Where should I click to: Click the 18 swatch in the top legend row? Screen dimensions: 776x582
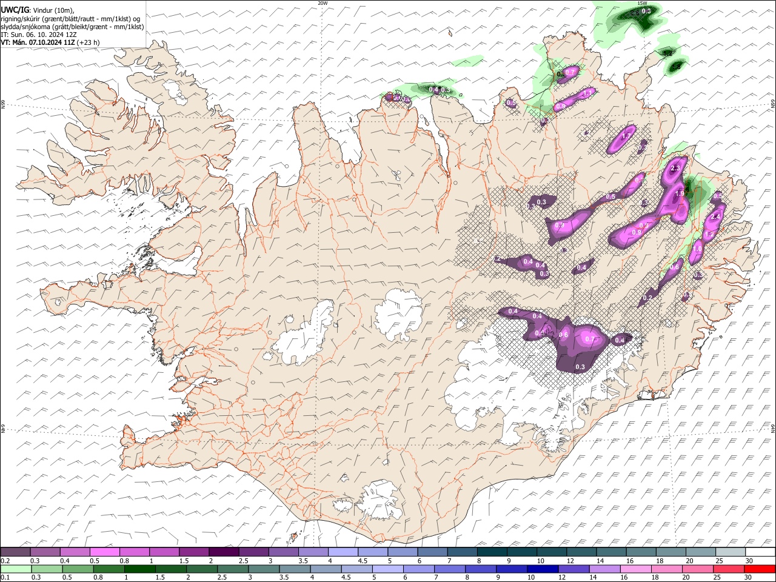click(672, 552)
